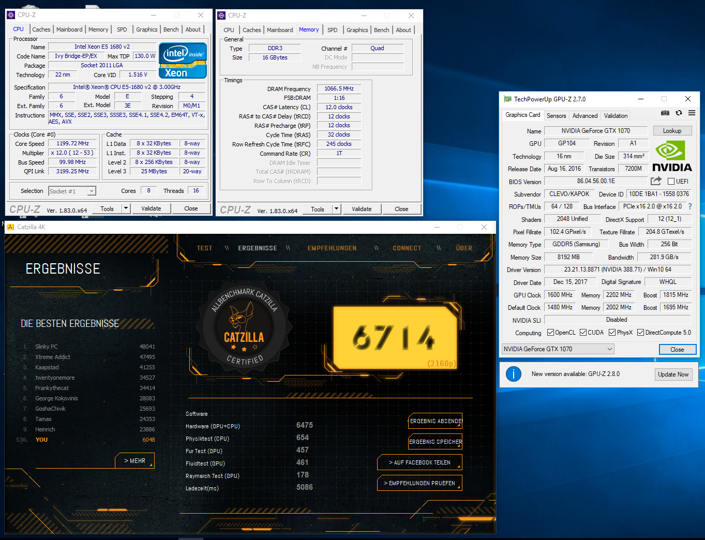Open the EMPFEHLUNGEN tab in Catzilla

pyautogui.click(x=332, y=248)
